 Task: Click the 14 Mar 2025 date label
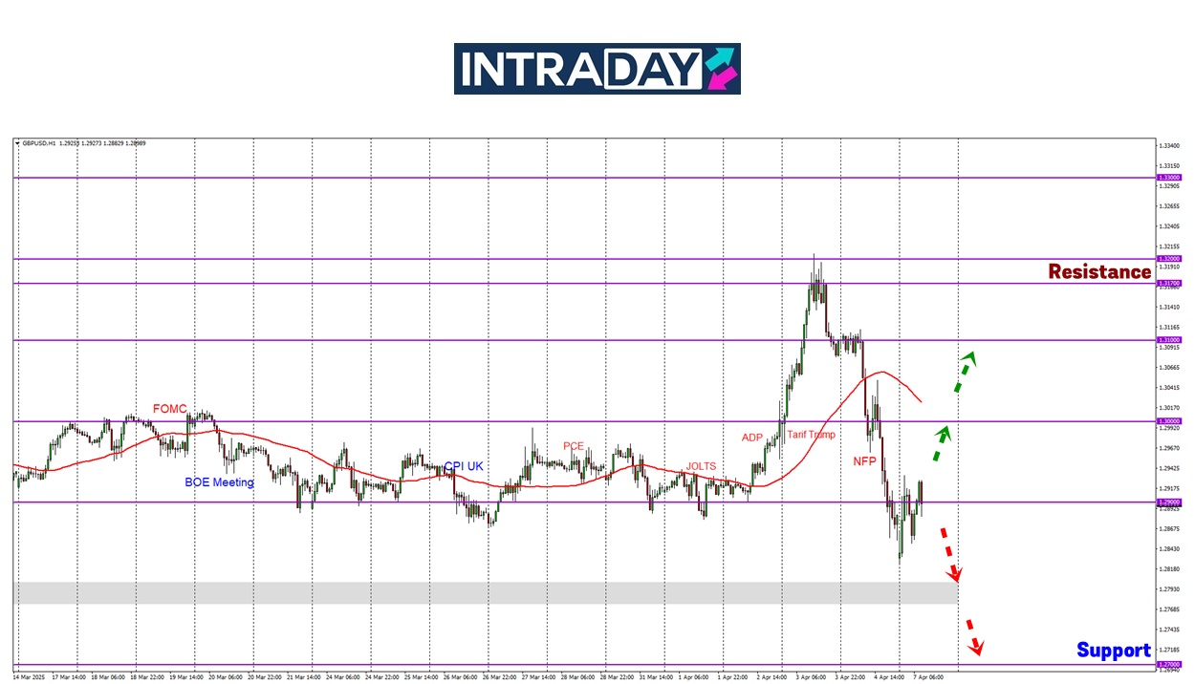28,676
